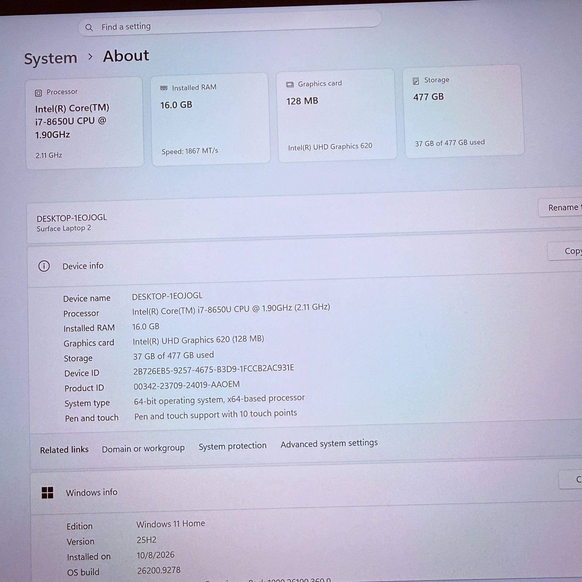This screenshot has width=582, height=582.
Task: Copy Windows info button
Action: [x=570, y=479]
